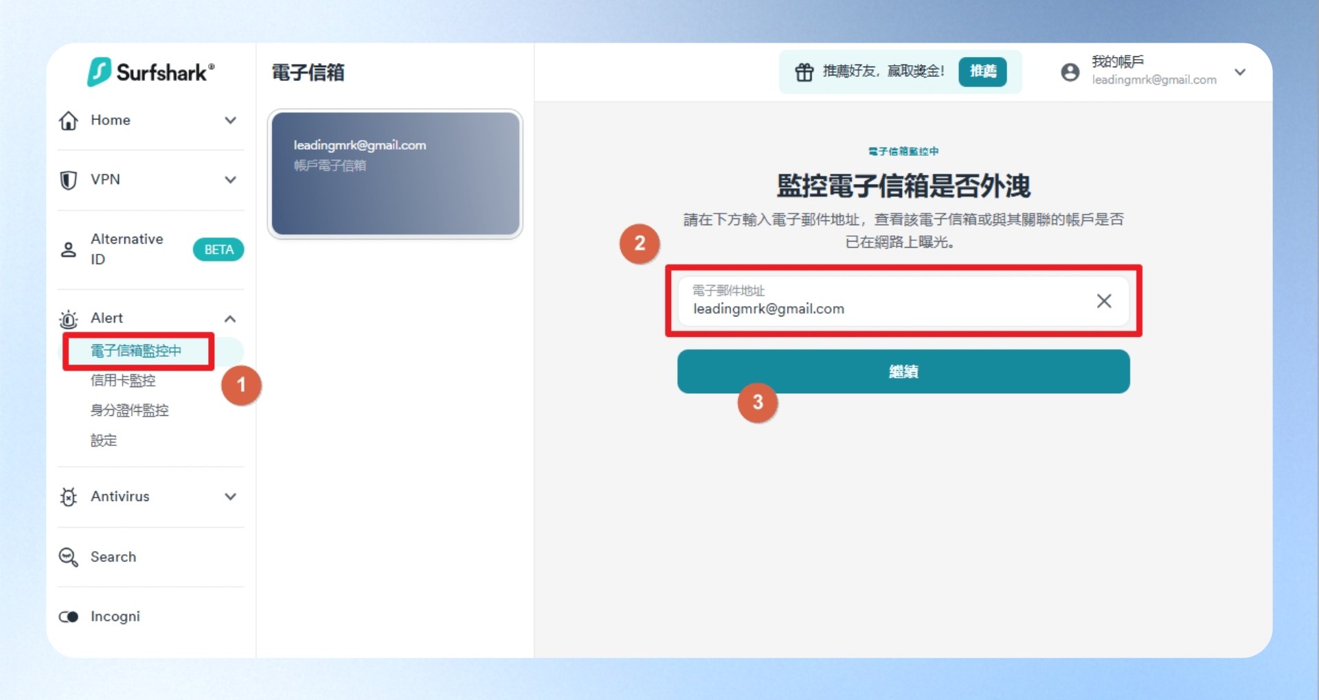This screenshot has width=1319, height=700.
Task: Collapse the Alert menu chevron
Action: [231, 319]
